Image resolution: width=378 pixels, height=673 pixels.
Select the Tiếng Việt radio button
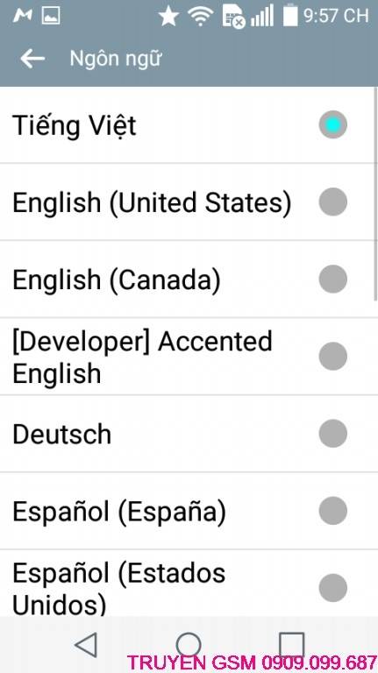click(333, 124)
